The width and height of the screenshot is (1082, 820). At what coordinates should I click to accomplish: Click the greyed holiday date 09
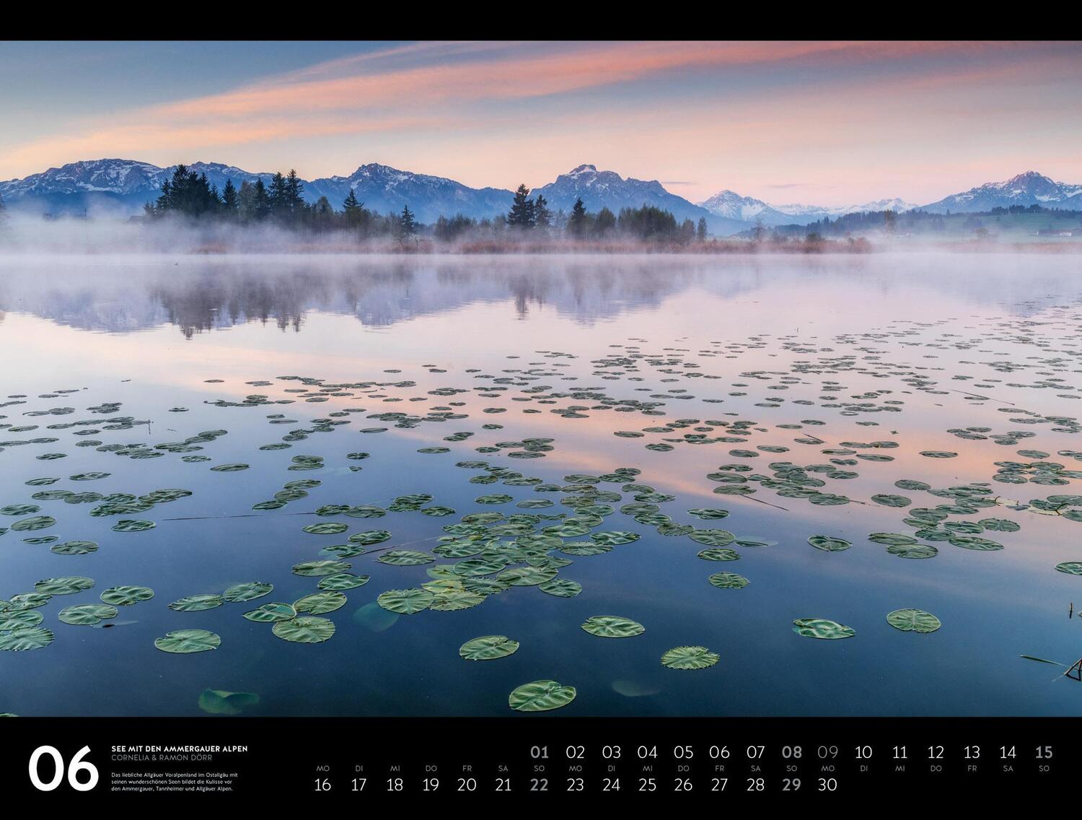coord(827,752)
